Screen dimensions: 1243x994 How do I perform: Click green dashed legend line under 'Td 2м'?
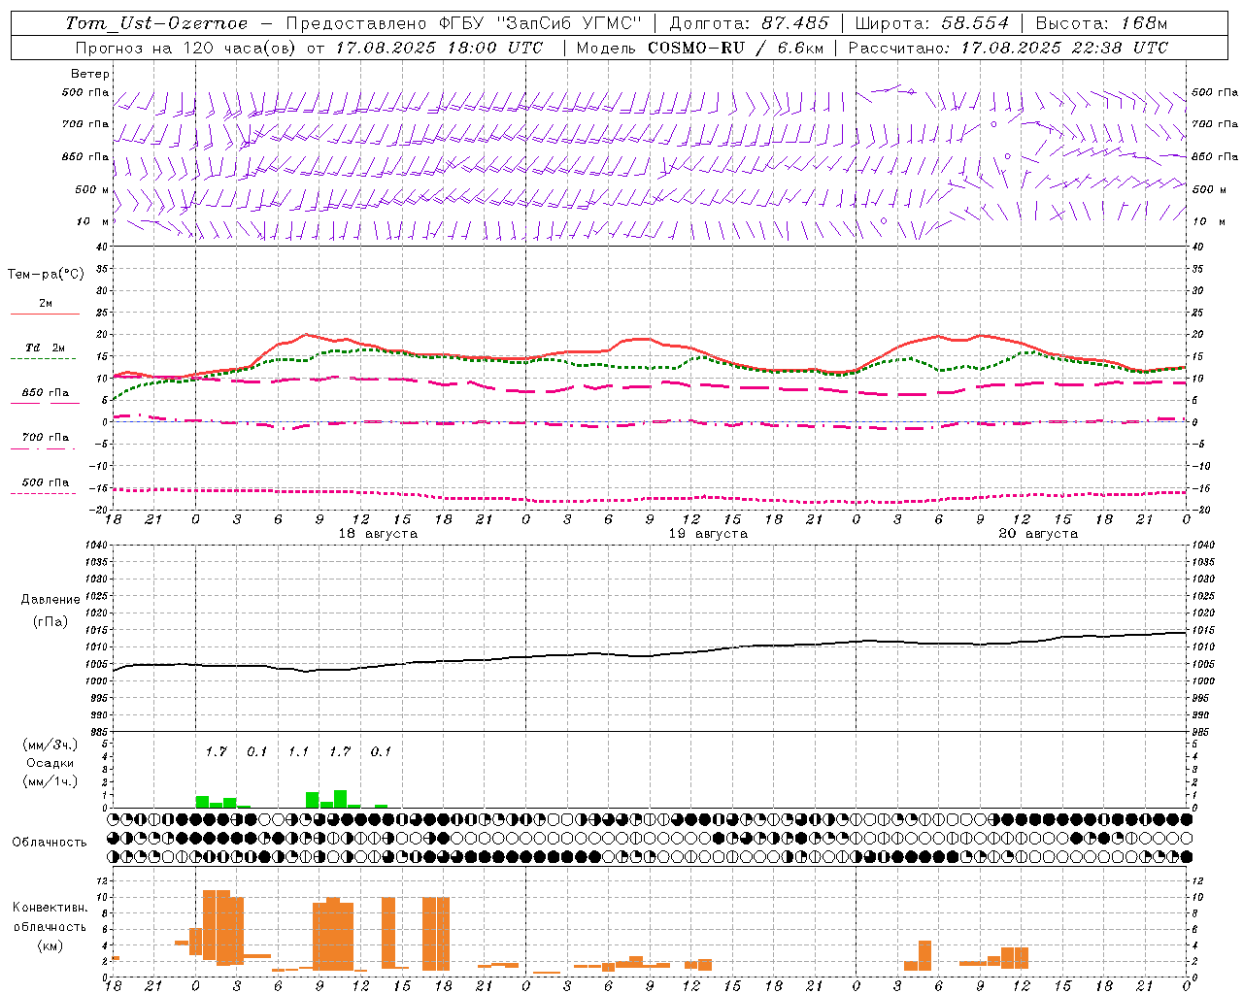43,358
